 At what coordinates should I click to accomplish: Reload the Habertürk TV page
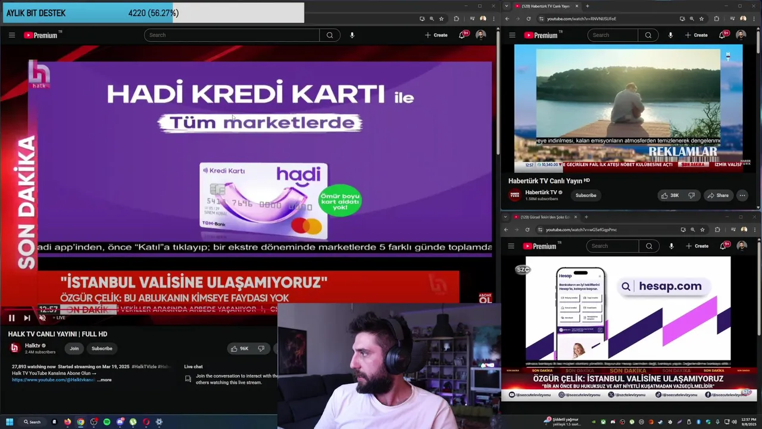[528, 18]
